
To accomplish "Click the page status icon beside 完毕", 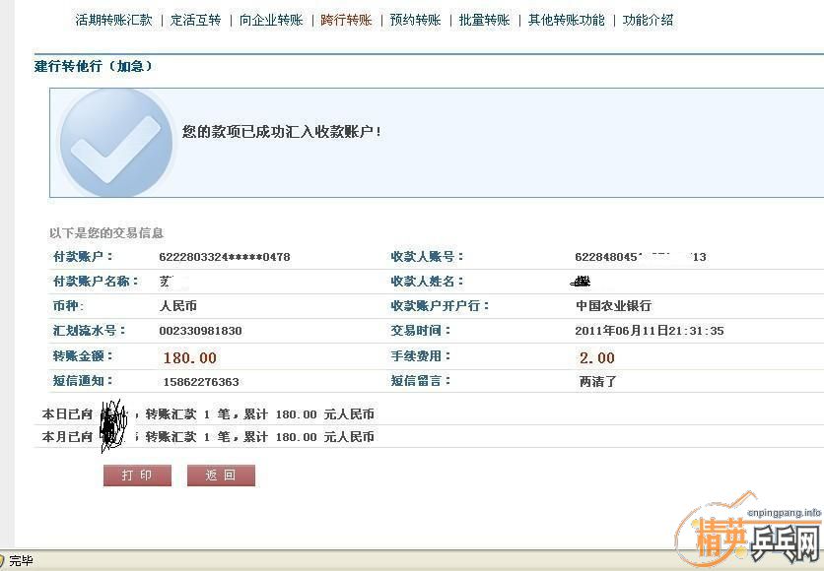I will [x=4, y=561].
